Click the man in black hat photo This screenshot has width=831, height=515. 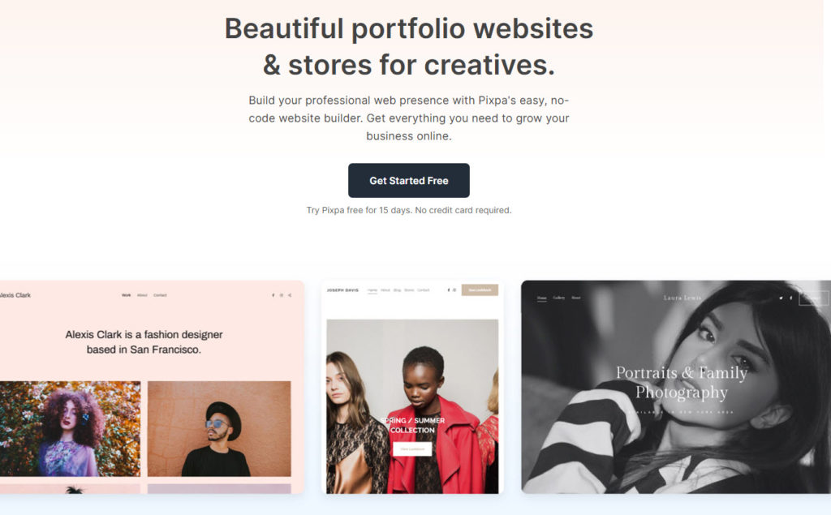[x=219, y=429]
